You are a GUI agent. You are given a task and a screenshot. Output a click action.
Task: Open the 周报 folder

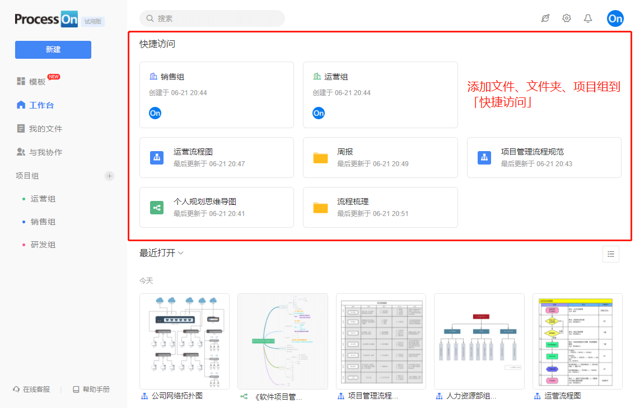380,157
